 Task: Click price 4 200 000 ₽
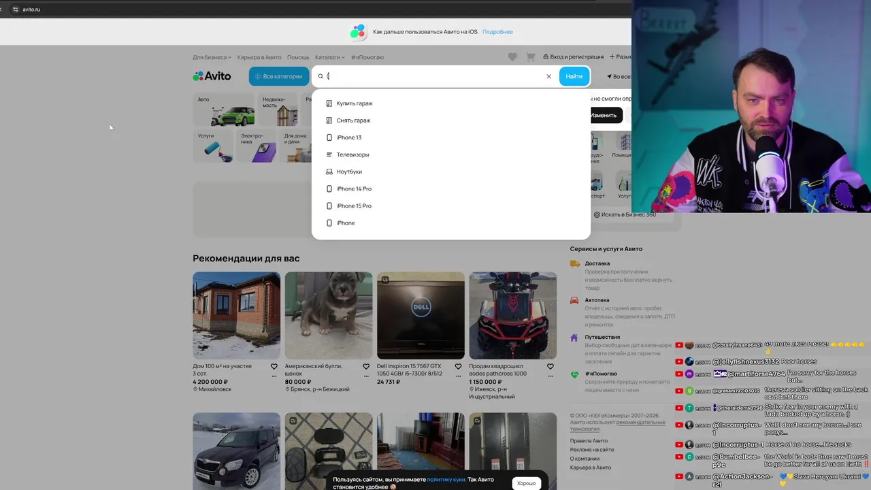pos(210,382)
